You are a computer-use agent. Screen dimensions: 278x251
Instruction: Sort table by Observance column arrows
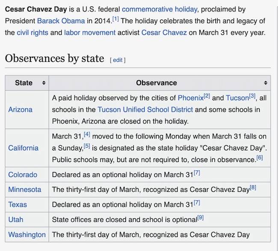[x=266, y=83]
